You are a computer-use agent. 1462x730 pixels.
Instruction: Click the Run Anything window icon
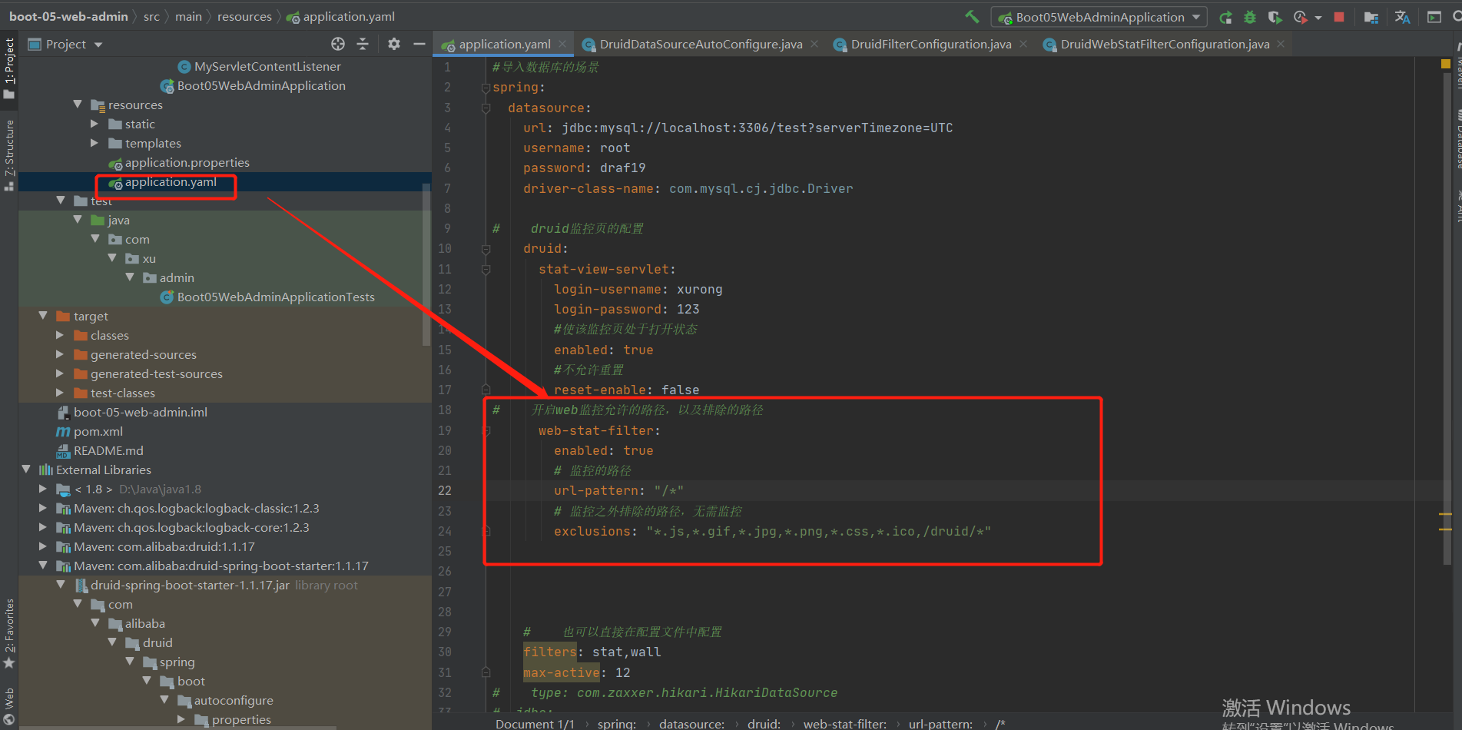pyautogui.click(x=1434, y=17)
